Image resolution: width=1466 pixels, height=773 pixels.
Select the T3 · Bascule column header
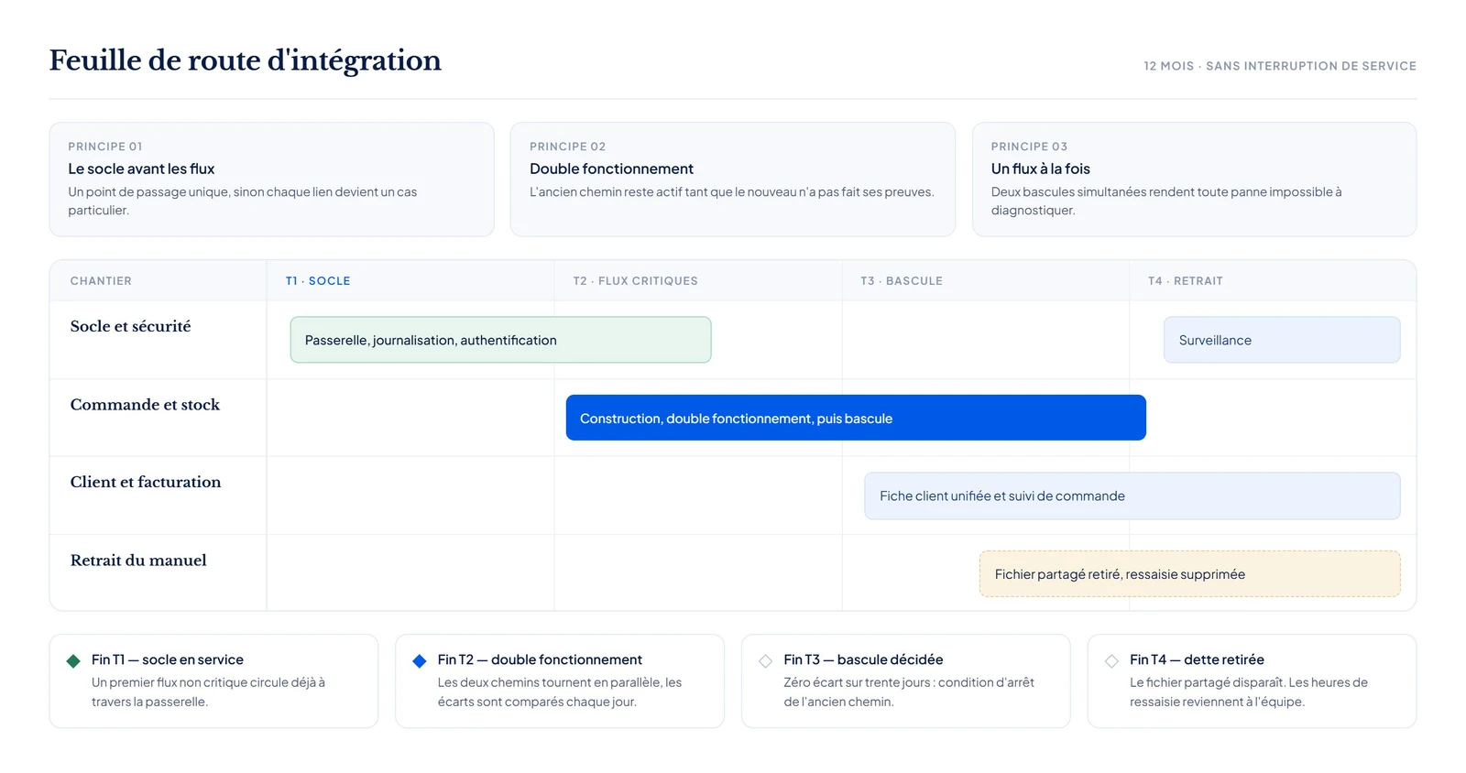tap(902, 281)
